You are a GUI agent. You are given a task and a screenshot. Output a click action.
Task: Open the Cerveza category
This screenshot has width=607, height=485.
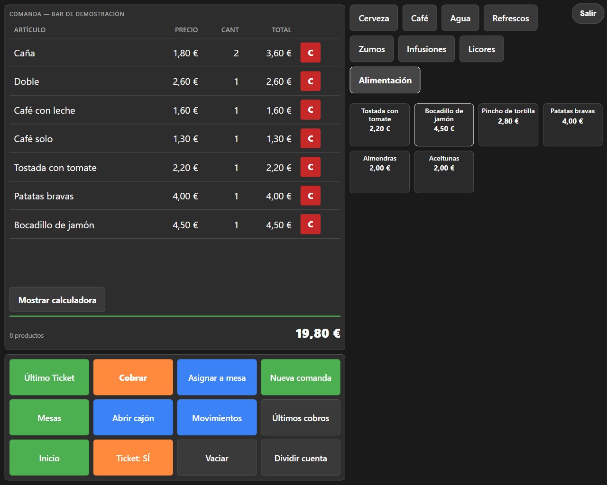[x=374, y=18]
